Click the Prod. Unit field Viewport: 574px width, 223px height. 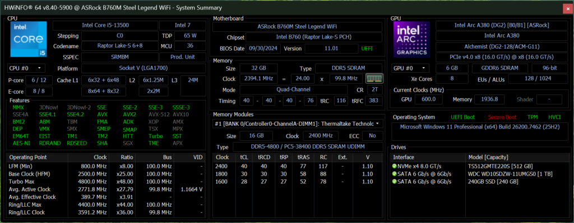coord(183,58)
